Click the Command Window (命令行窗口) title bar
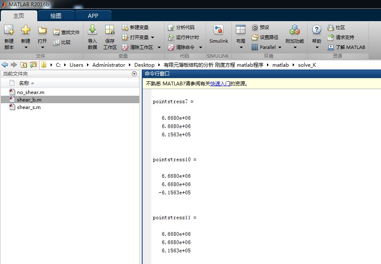The width and height of the screenshot is (381, 264). tap(262, 74)
